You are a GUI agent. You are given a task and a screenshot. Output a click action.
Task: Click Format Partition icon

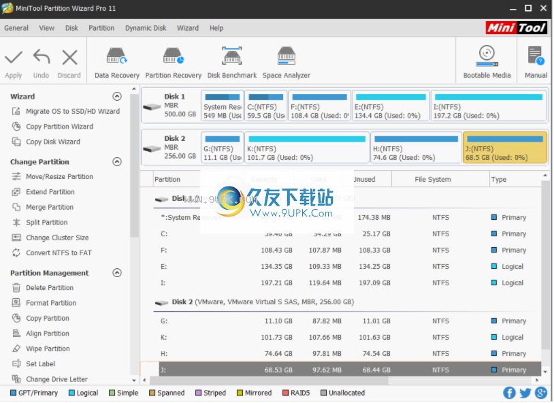(16, 303)
